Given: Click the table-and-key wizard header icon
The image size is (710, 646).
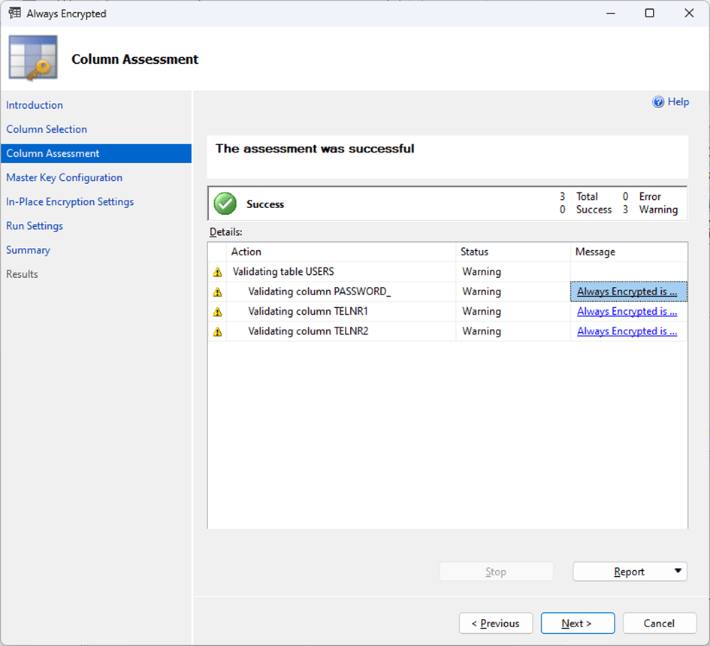Looking at the screenshot, I should [x=33, y=58].
